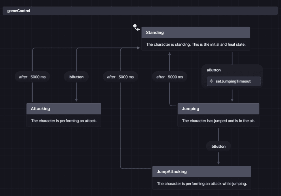The width and height of the screenshot is (281, 196).
Task: Select the after 5000 ms transition from JumpAttacking
Action: [x=120, y=77]
